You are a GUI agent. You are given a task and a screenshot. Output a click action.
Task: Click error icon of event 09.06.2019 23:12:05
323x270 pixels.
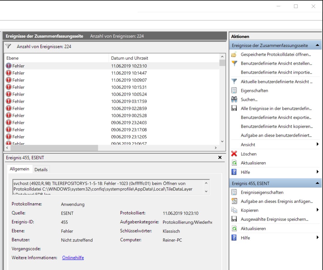(9, 137)
